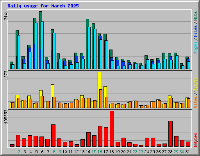Click the red KBytes legend label

(196, 140)
